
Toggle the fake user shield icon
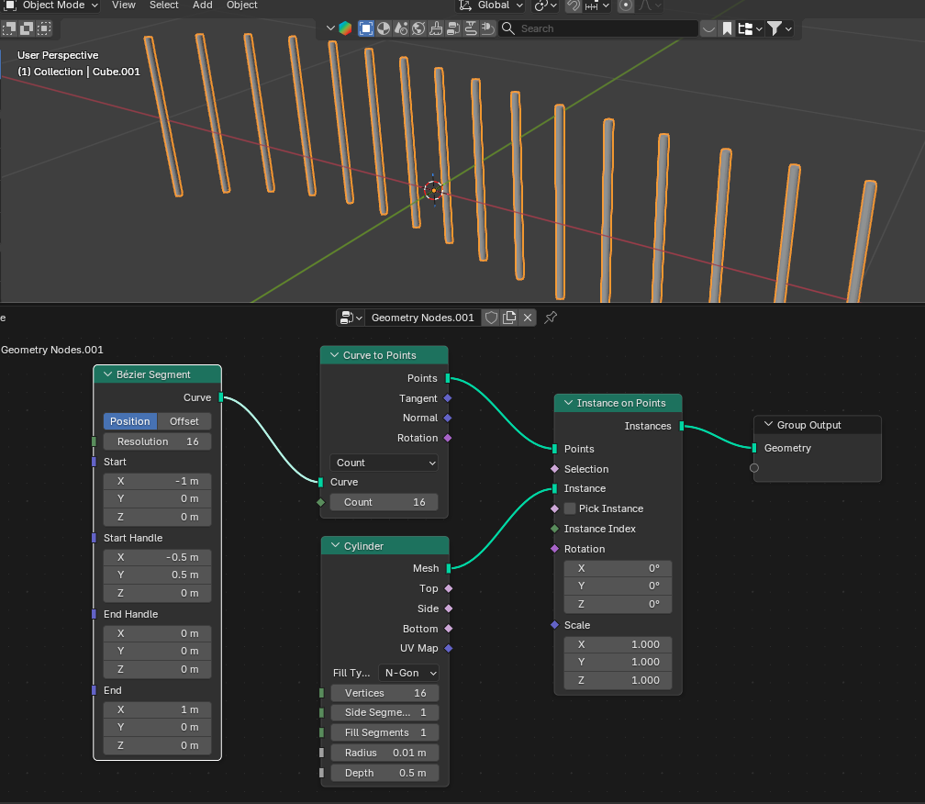coord(491,318)
